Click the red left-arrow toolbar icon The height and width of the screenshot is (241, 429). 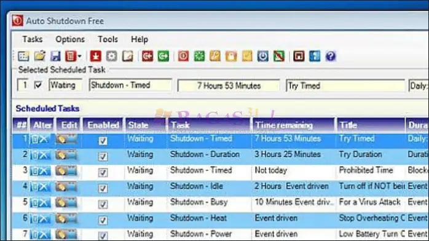(147, 56)
